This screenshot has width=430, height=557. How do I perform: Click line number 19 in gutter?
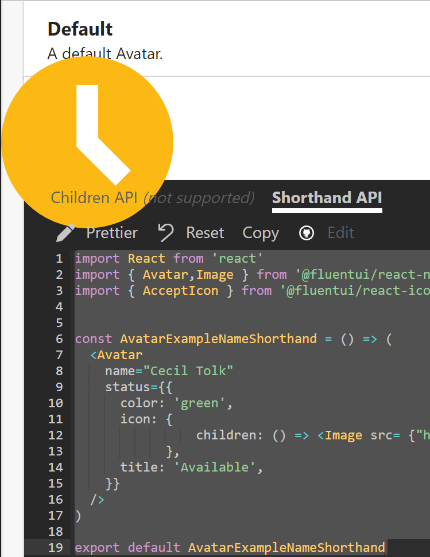pyautogui.click(x=56, y=547)
